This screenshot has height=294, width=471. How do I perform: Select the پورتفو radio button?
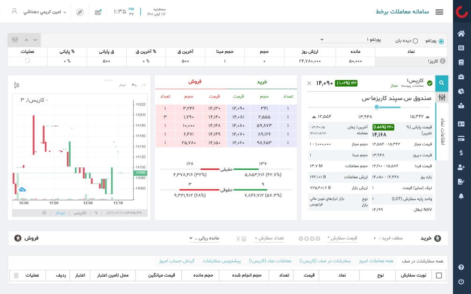[441, 41]
